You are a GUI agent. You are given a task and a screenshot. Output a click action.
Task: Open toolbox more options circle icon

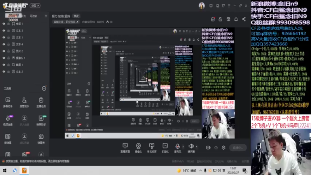[44, 89]
